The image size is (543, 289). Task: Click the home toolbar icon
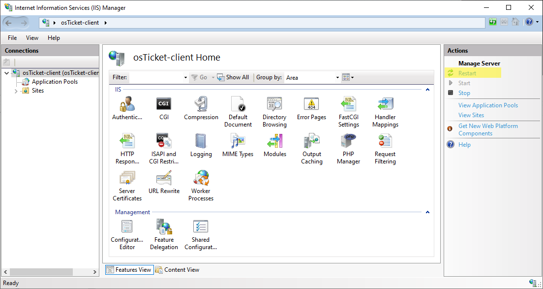[x=515, y=22]
